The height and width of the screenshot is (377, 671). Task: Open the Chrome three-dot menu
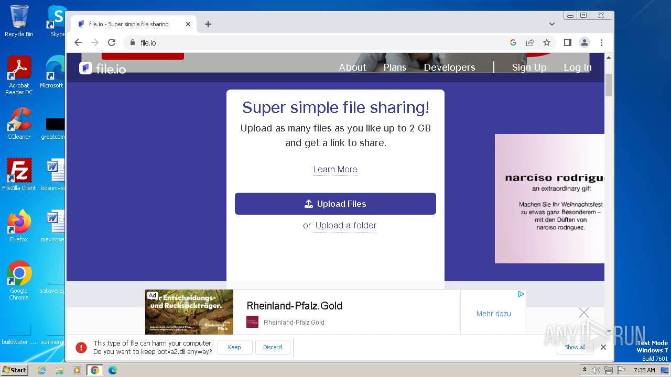[x=601, y=42]
